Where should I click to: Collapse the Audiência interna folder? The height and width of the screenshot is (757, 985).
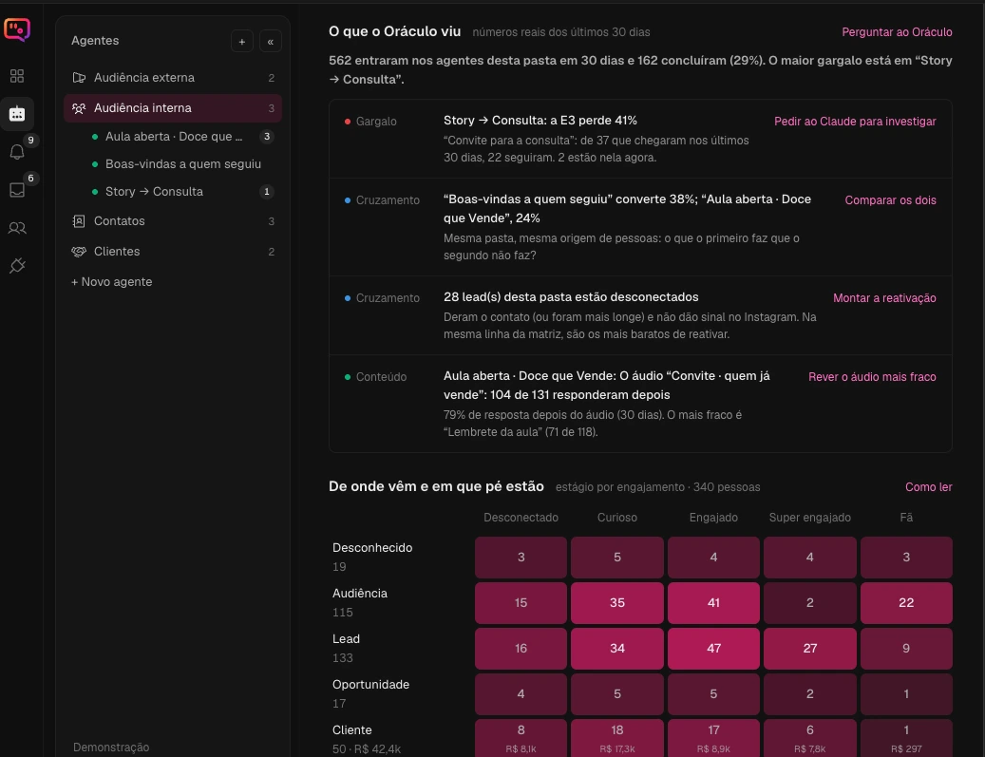173,108
